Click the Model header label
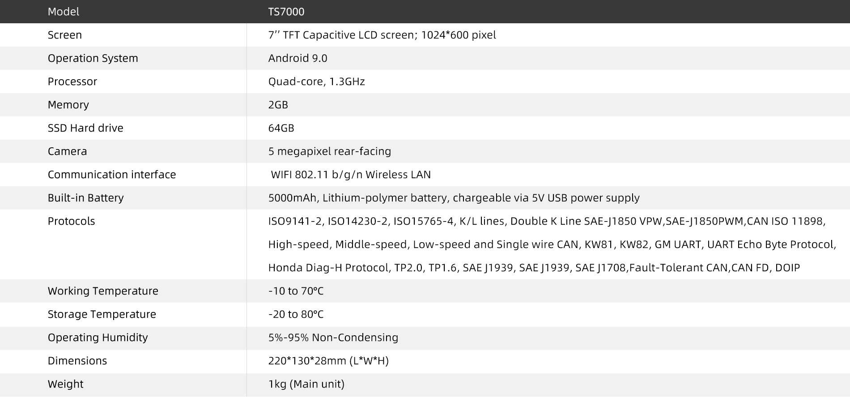 pos(64,12)
